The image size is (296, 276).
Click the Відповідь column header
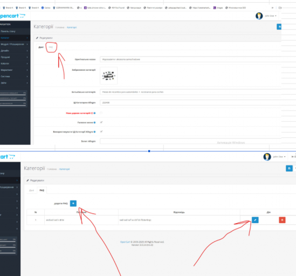tap(179, 212)
